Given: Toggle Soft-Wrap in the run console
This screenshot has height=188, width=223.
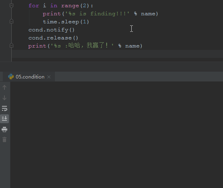Looking at the screenshot, I should 4,108.
